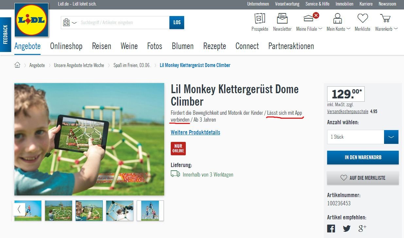Click the Lil Monkey breadcrumb title
The height and width of the screenshot is (238, 404).
tap(195, 65)
